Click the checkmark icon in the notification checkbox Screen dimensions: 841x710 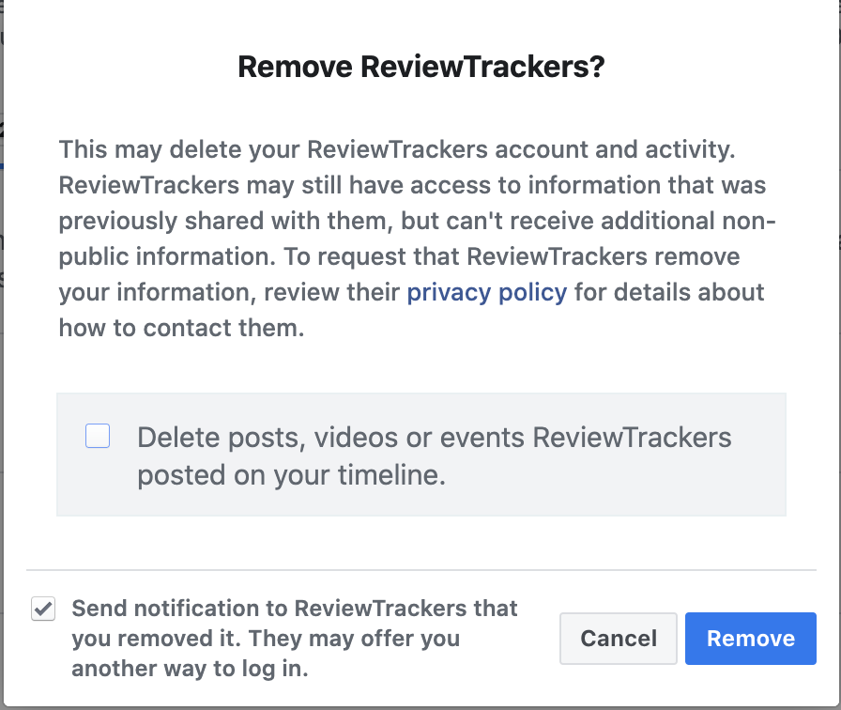click(x=43, y=610)
